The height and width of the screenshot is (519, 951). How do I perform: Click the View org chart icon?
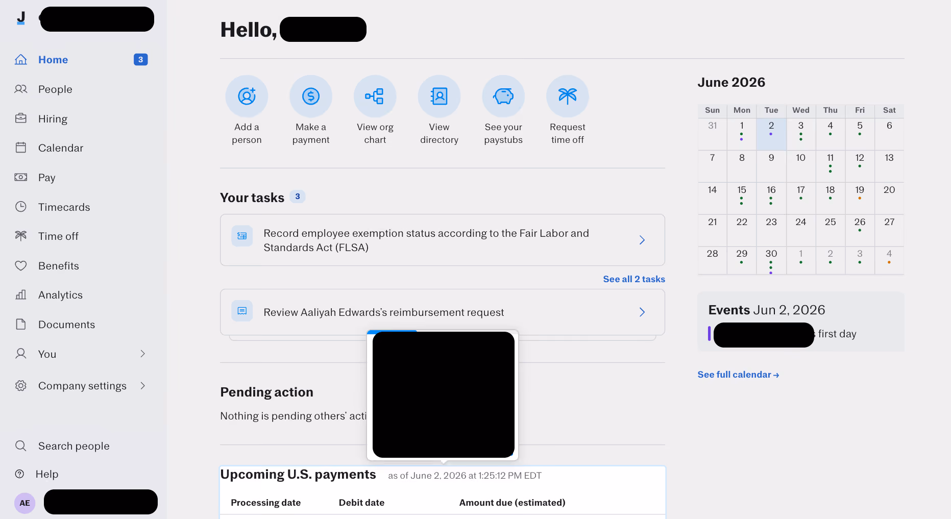(x=375, y=96)
